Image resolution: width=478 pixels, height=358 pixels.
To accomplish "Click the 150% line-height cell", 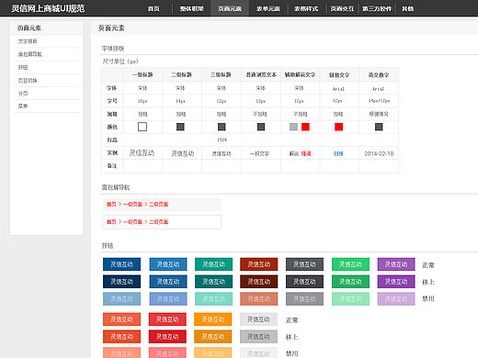I will point(222,140).
